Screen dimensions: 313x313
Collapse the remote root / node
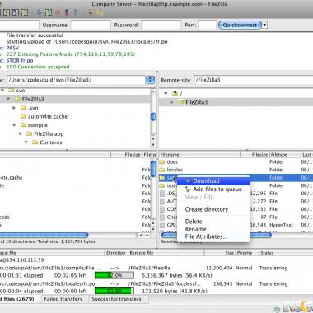[166, 94]
